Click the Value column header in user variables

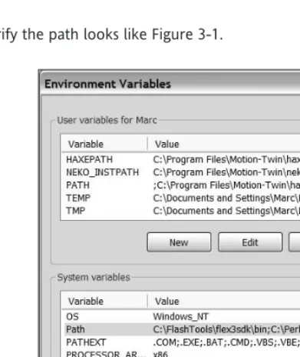click(x=224, y=144)
